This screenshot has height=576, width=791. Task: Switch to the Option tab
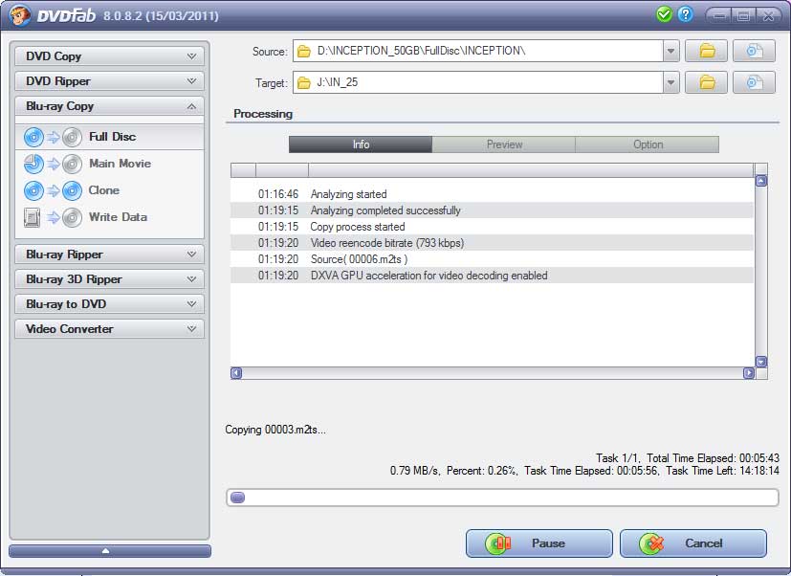(x=648, y=144)
